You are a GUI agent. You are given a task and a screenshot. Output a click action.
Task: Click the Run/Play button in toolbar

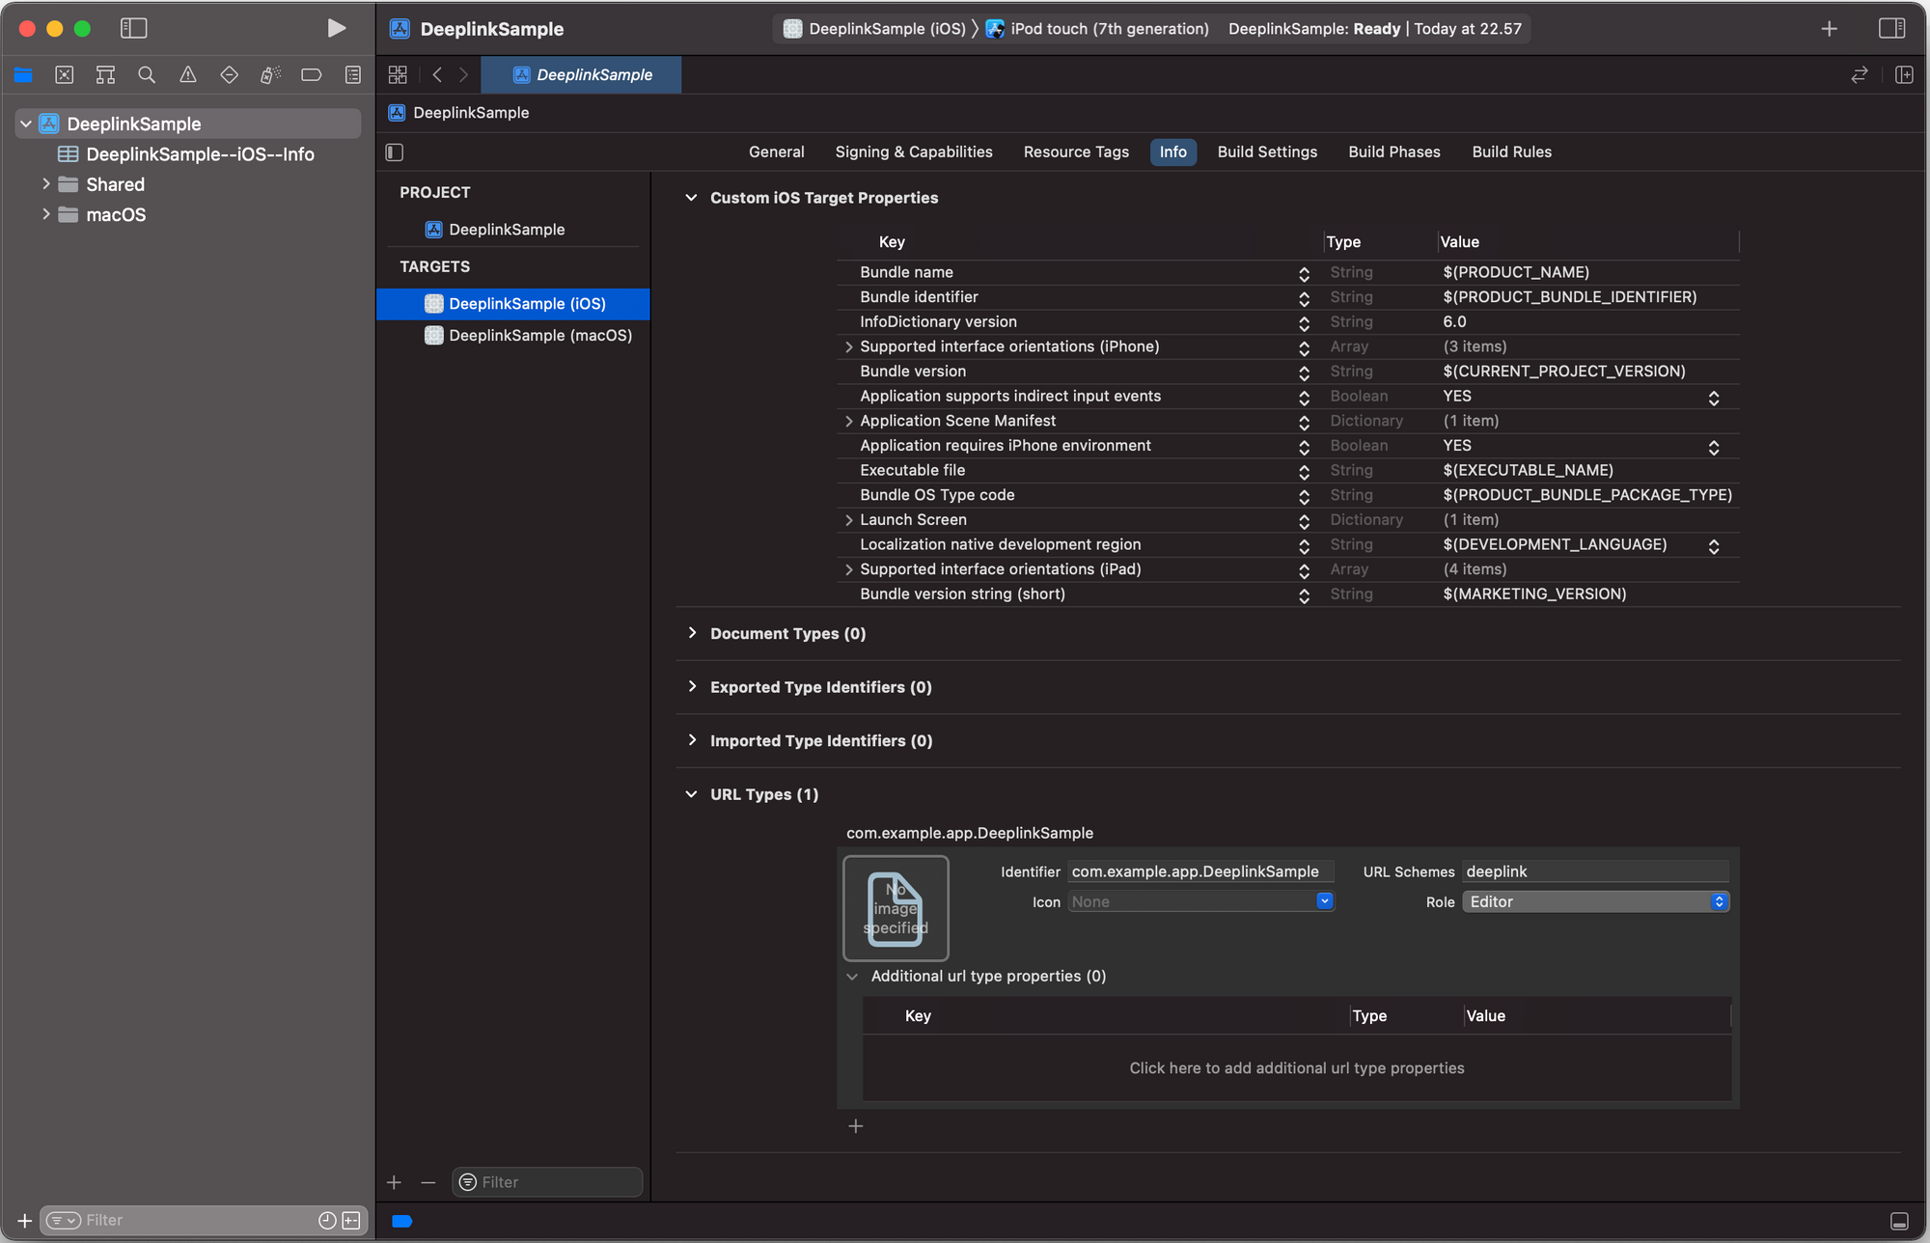(332, 28)
